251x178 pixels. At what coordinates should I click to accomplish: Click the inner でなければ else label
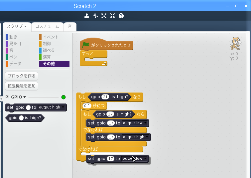point(93,130)
